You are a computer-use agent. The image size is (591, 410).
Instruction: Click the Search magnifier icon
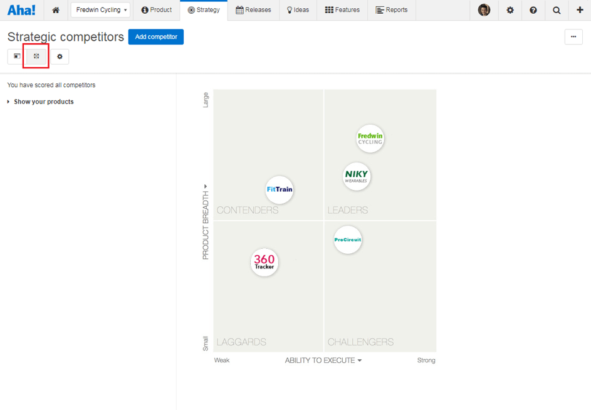[x=557, y=10]
